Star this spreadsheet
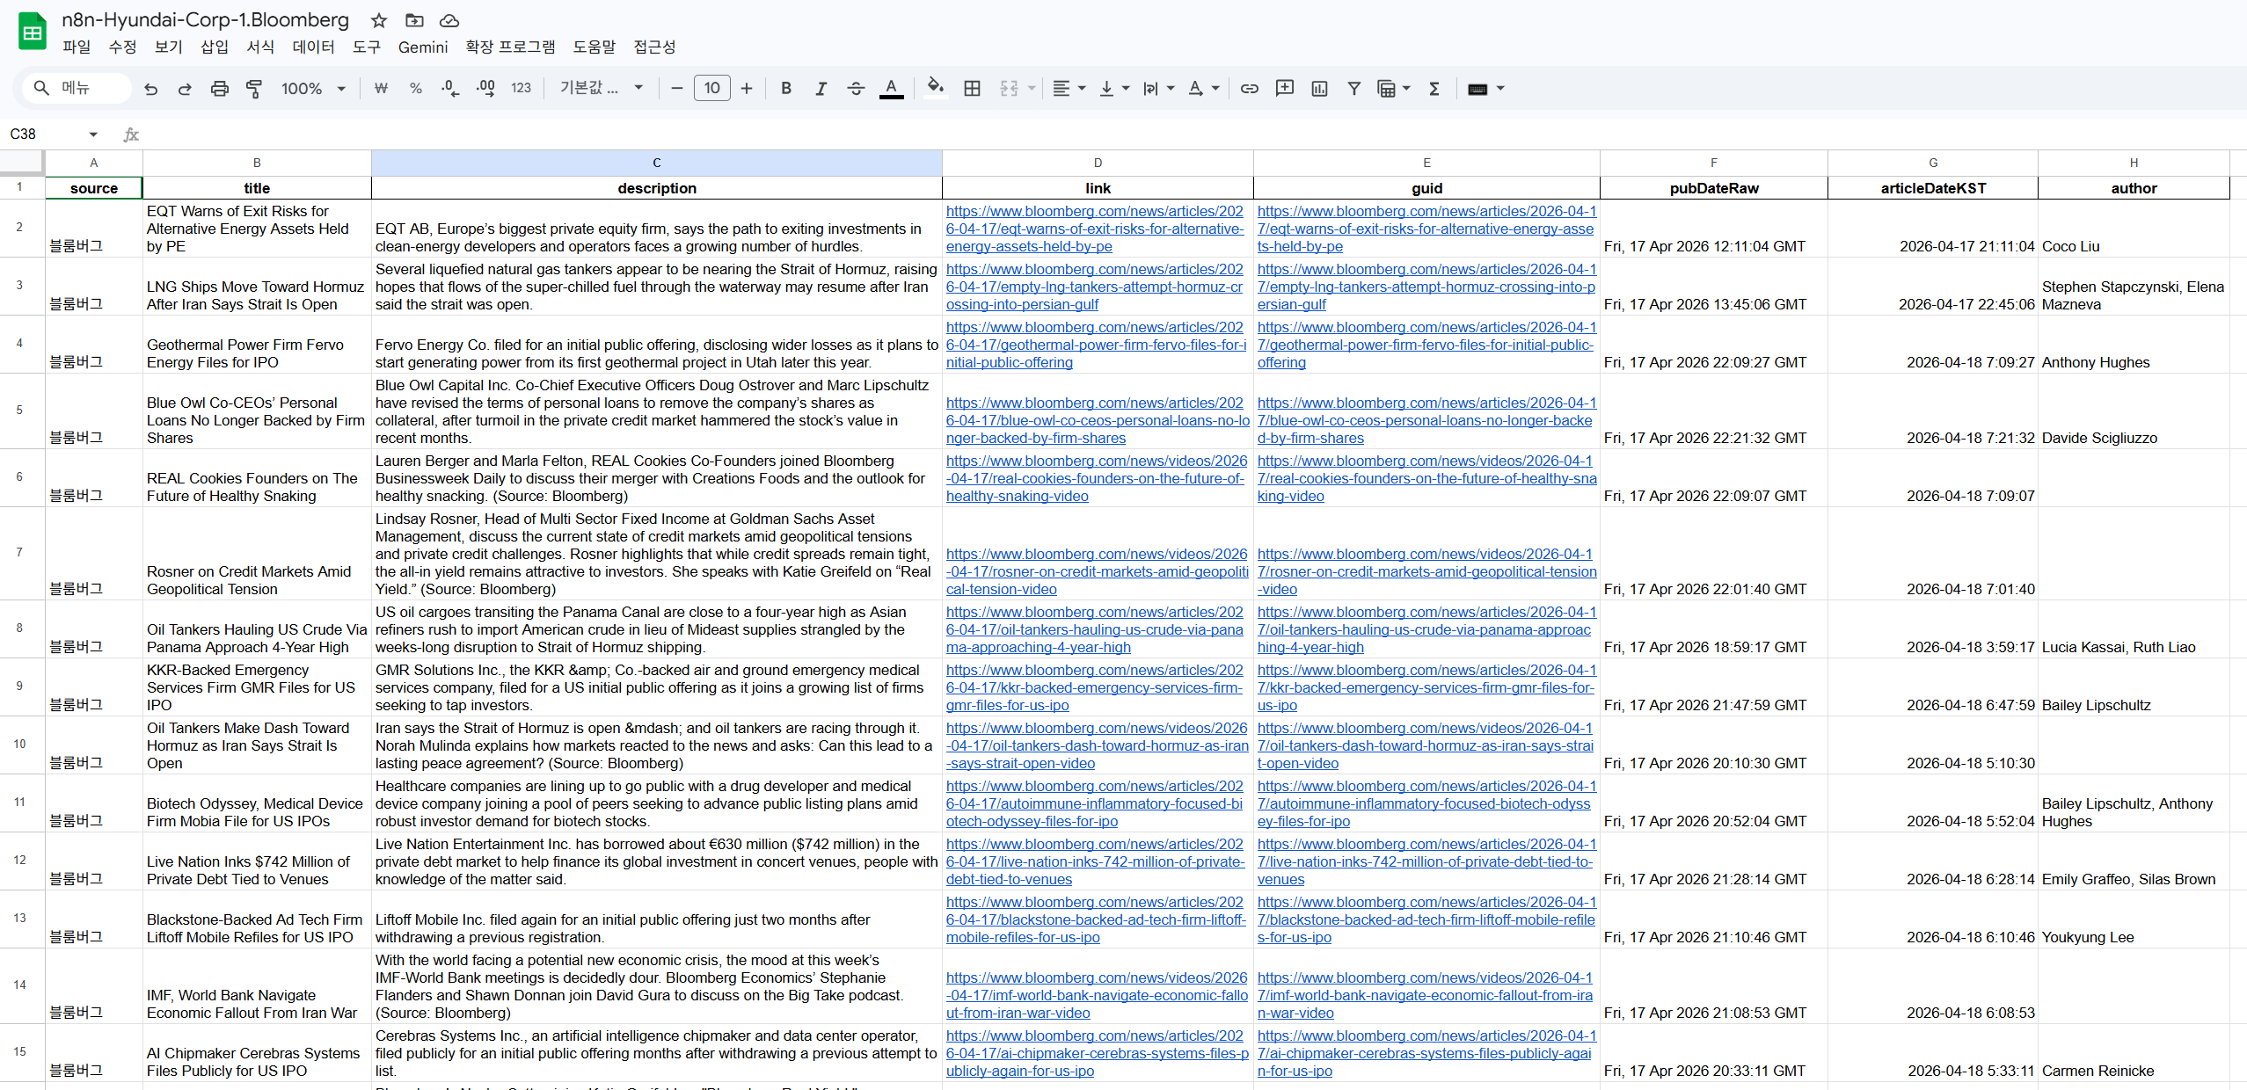 pos(378,20)
